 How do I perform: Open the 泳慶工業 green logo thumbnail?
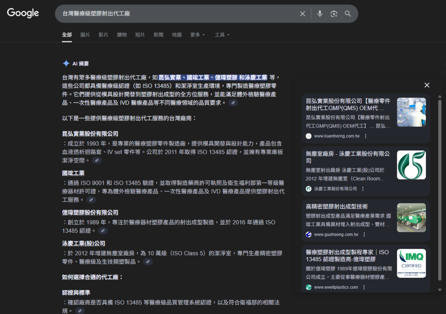(x=411, y=165)
